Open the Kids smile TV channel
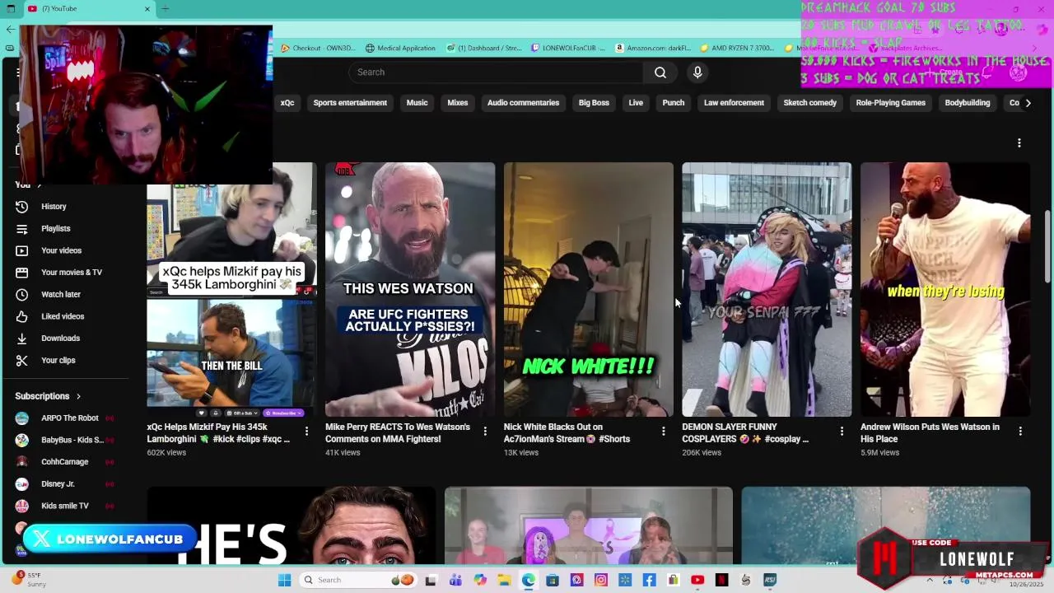 click(64, 506)
